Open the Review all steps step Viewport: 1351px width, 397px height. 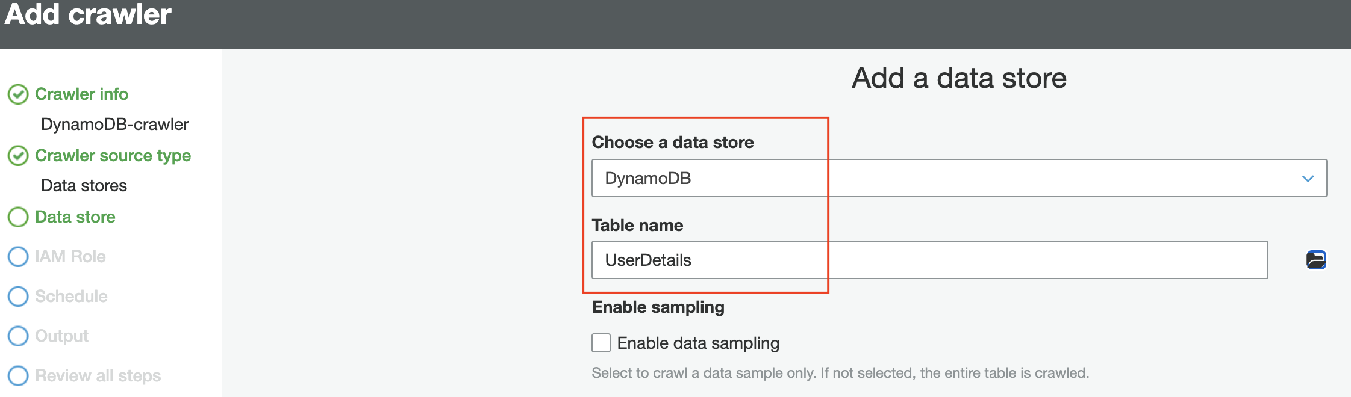coord(98,376)
